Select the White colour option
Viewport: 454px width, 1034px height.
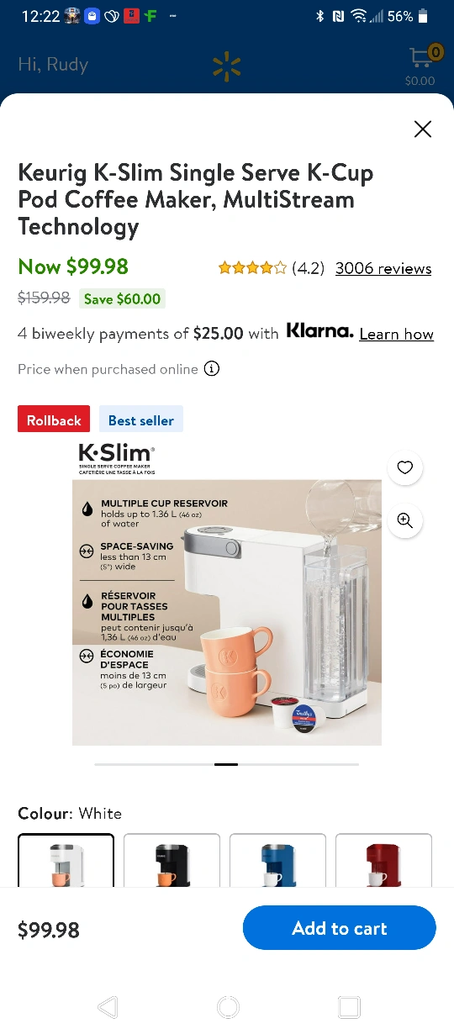[66, 860]
